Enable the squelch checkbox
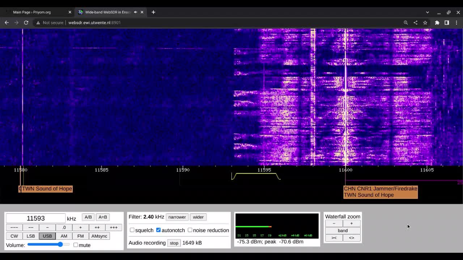This screenshot has width=463, height=260. click(132, 230)
